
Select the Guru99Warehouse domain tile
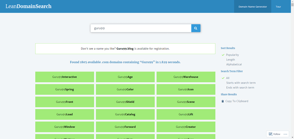click(x=186, y=77)
